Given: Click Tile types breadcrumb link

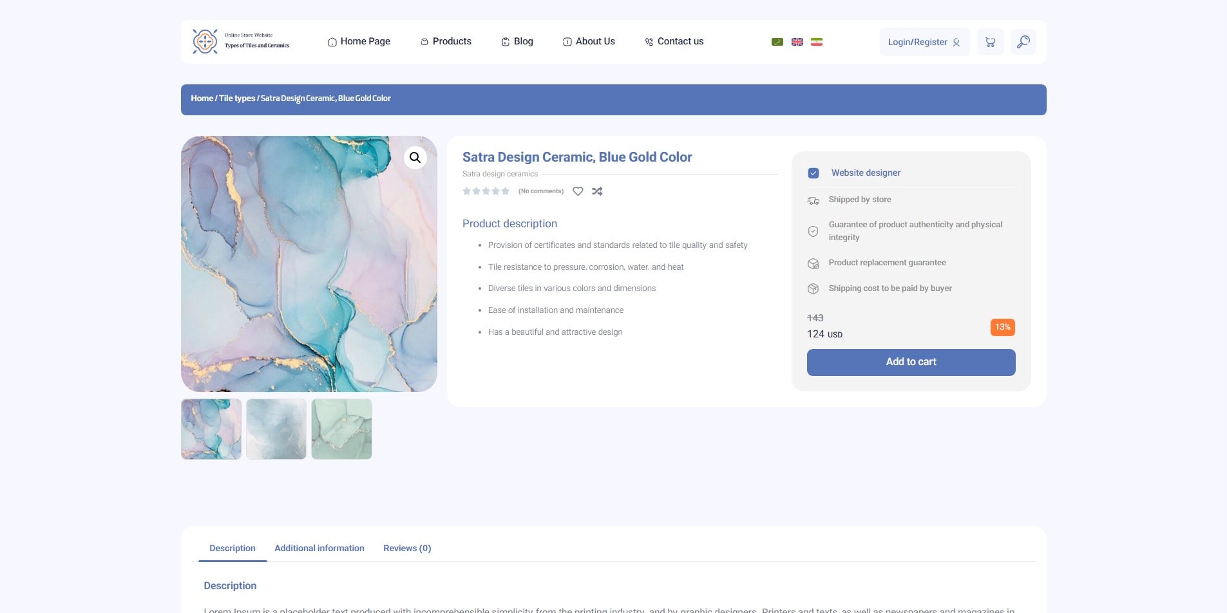Looking at the screenshot, I should coord(237,99).
